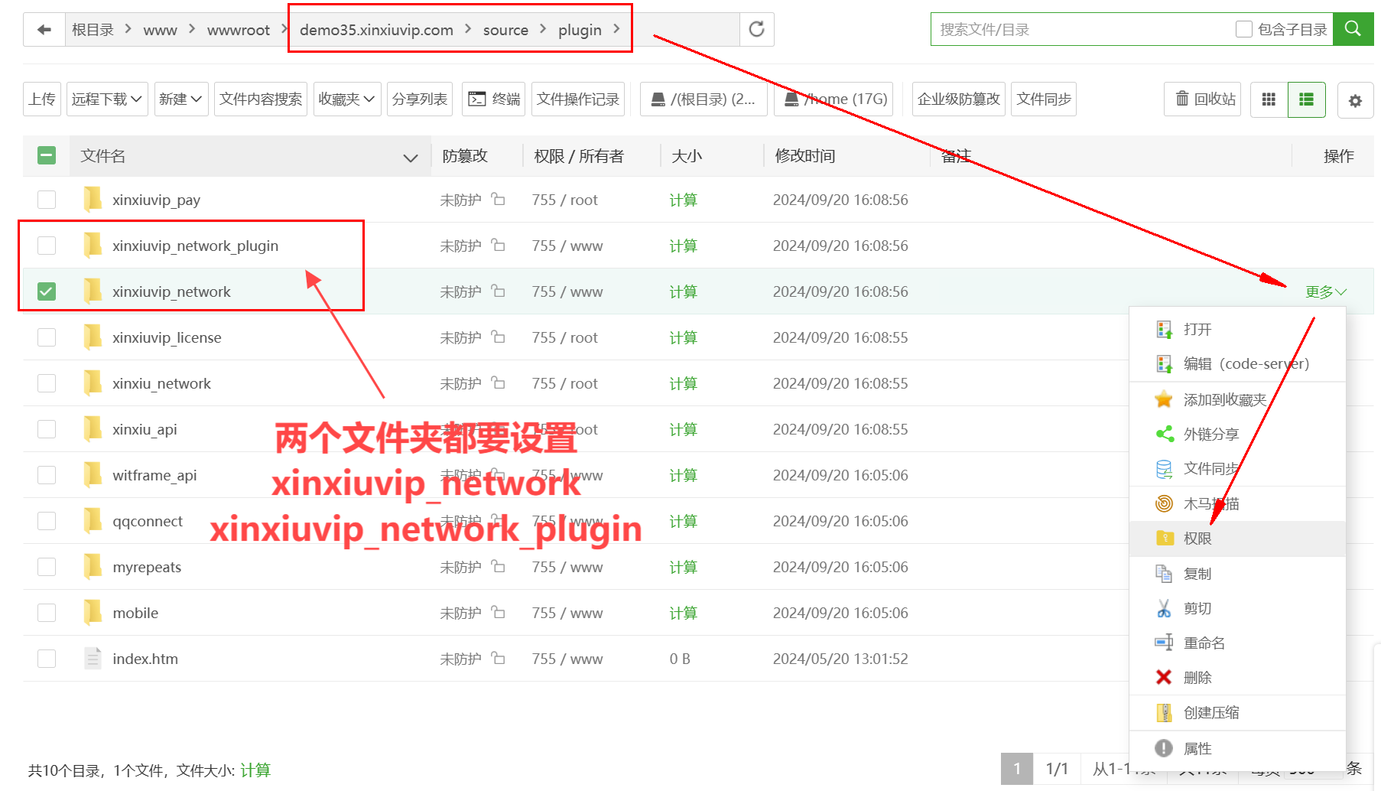Viewport: 1381px width, 791px height.
Task: Click lock icon for xinxiuvip_license row
Action: (498, 337)
